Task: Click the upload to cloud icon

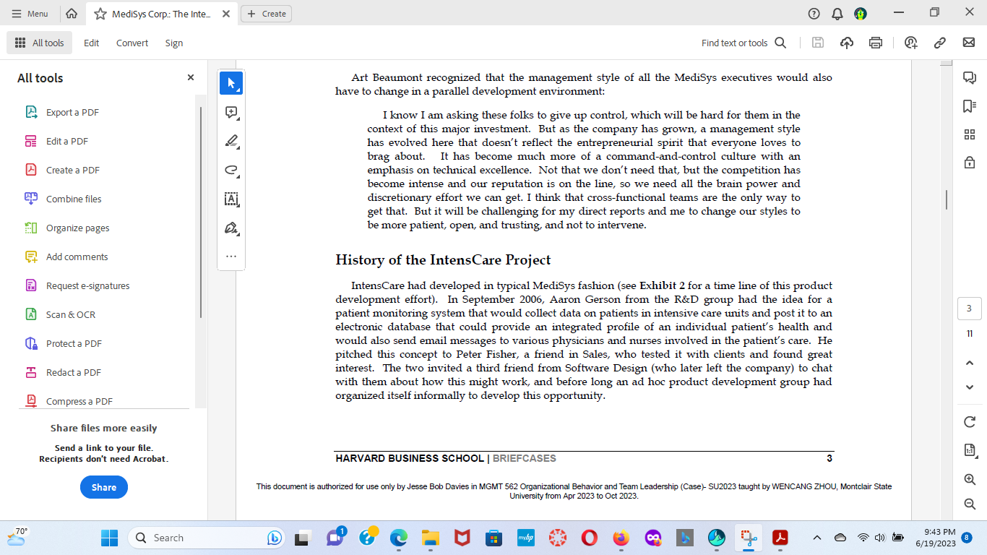Action: click(847, 43)
